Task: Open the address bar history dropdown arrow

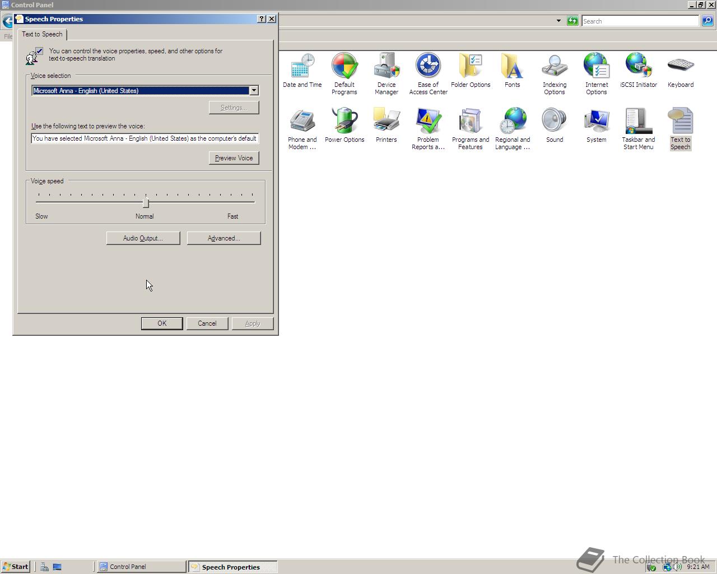Action: [558, 21]
